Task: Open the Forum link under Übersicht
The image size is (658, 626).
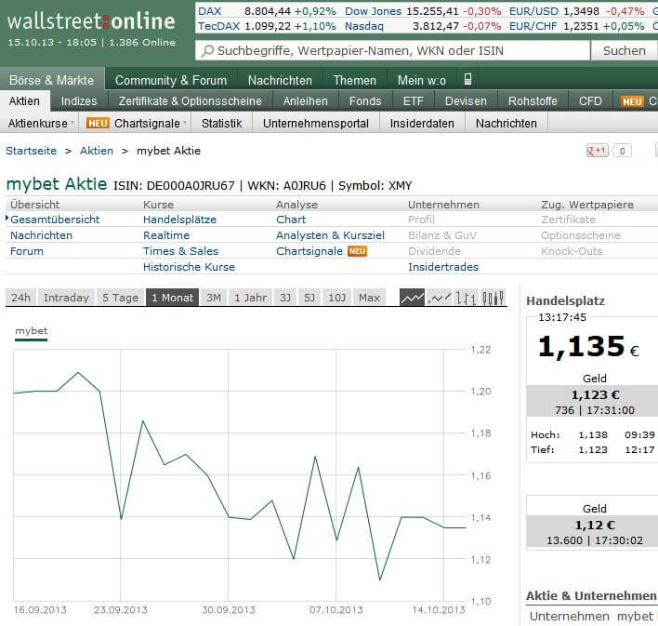Action: click(x=27, y=251)
